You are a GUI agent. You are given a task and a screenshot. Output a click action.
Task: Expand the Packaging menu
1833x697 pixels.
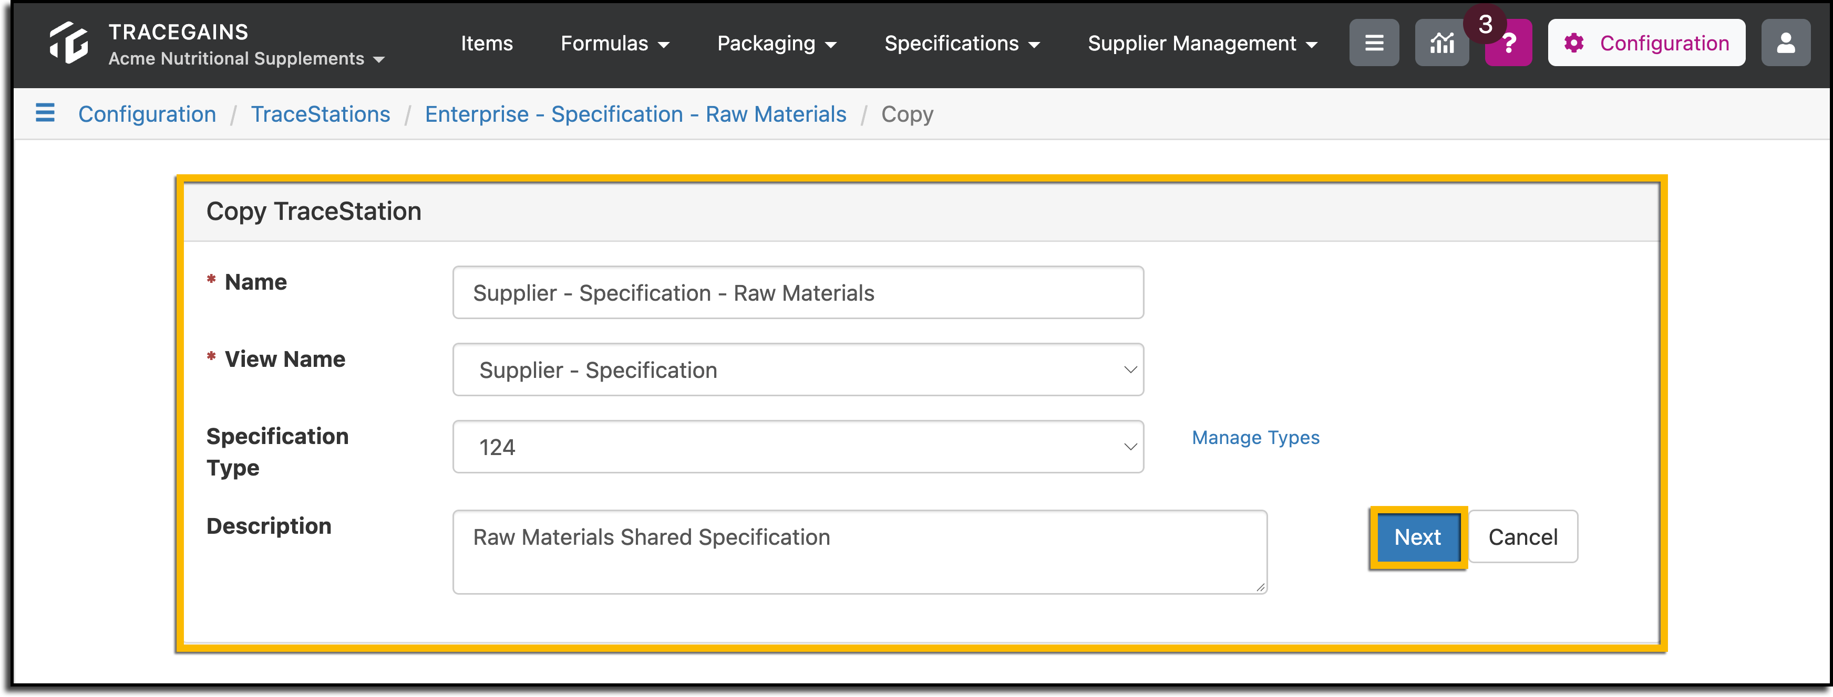point(776,44)
